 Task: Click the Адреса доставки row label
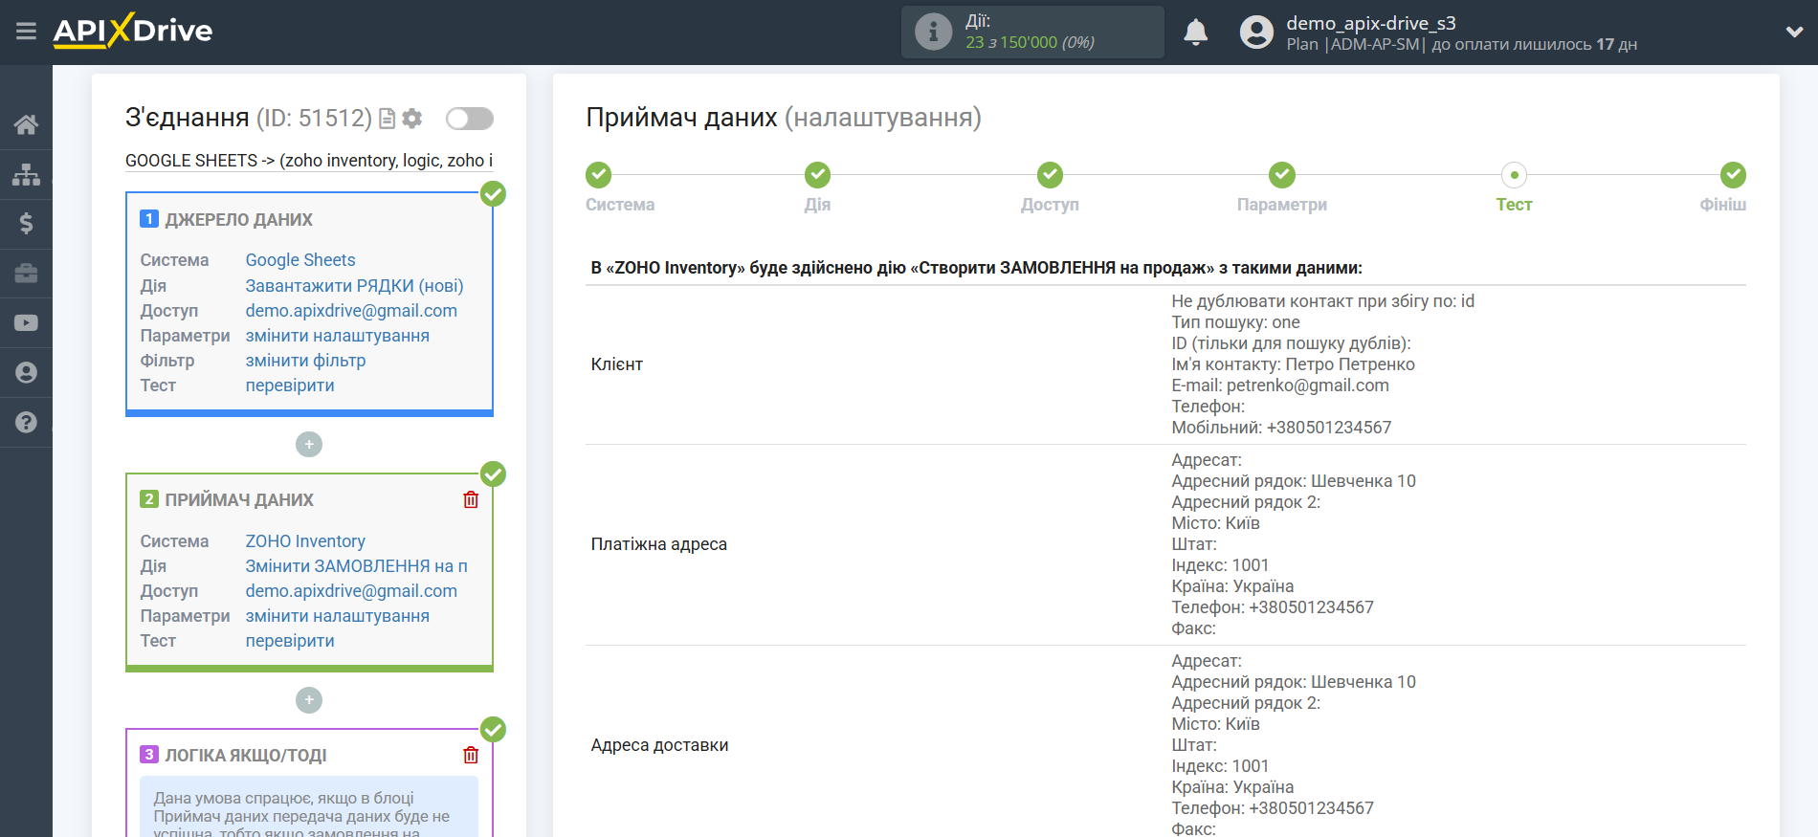(660, 745)
